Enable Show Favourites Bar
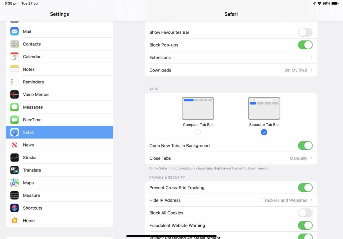This screenshot has height=239, width=343. tap(305, 32)
